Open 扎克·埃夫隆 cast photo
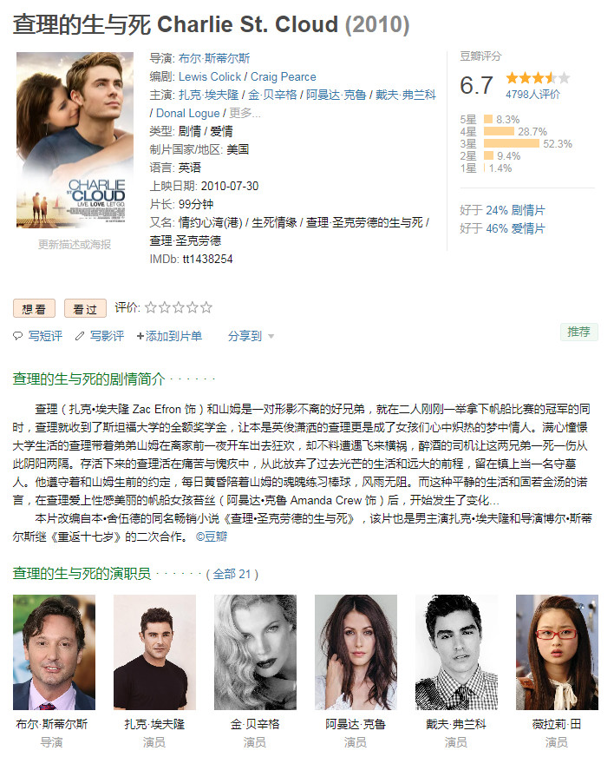The height and width of the screenshot is (757, 614). [x=154, y=652]
